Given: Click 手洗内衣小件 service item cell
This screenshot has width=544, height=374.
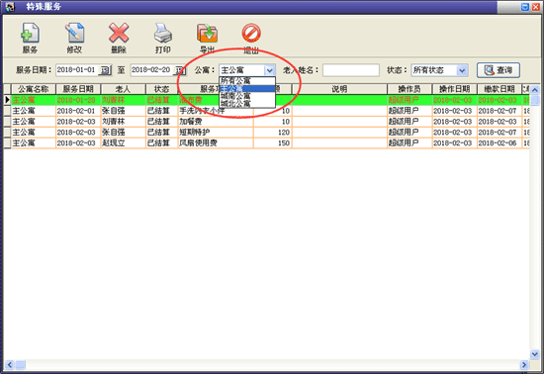Looking at the screenshot, I should 216,111.
